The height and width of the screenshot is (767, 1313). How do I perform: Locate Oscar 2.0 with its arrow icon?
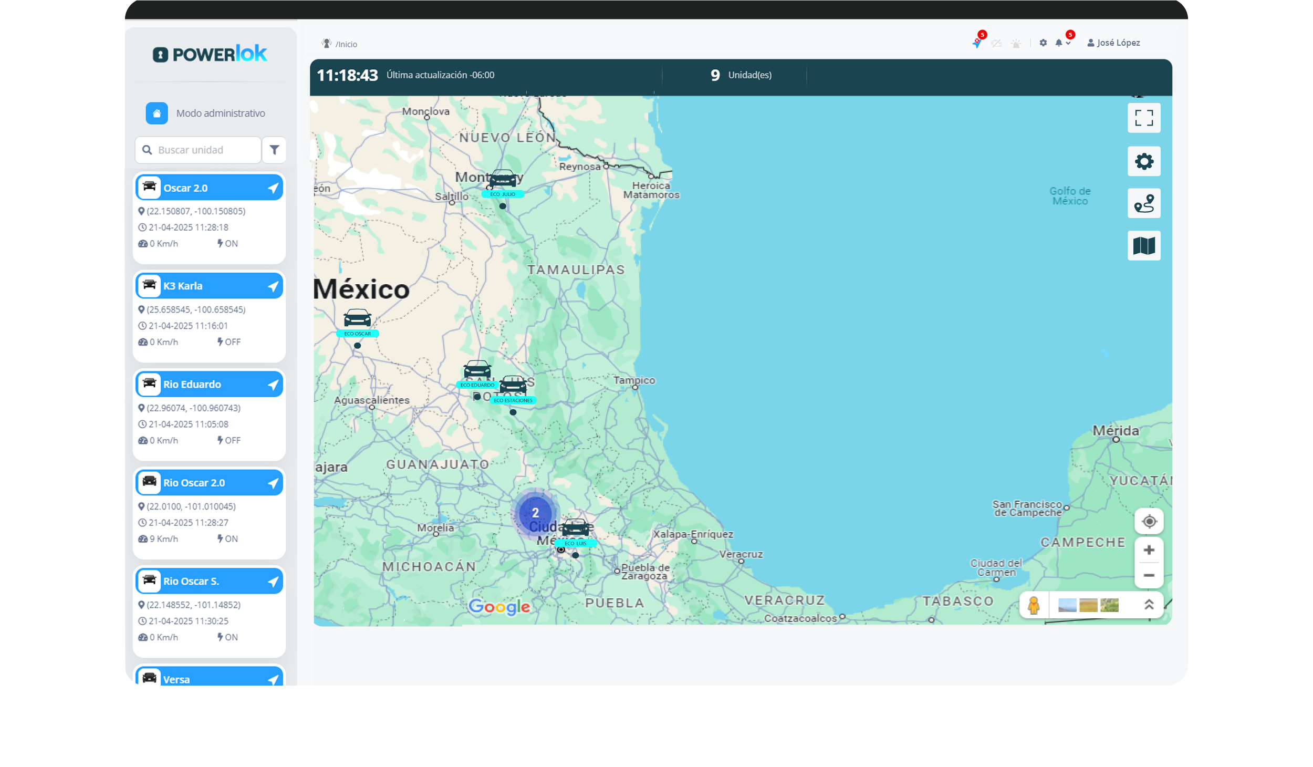coord(273,188)
